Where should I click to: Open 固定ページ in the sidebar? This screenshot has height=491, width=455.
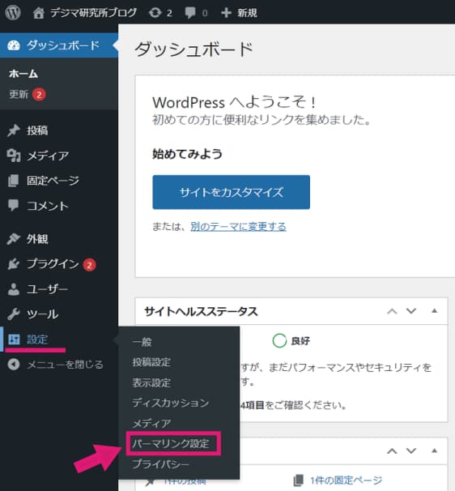pyautogui.click(x=53, y=181)
